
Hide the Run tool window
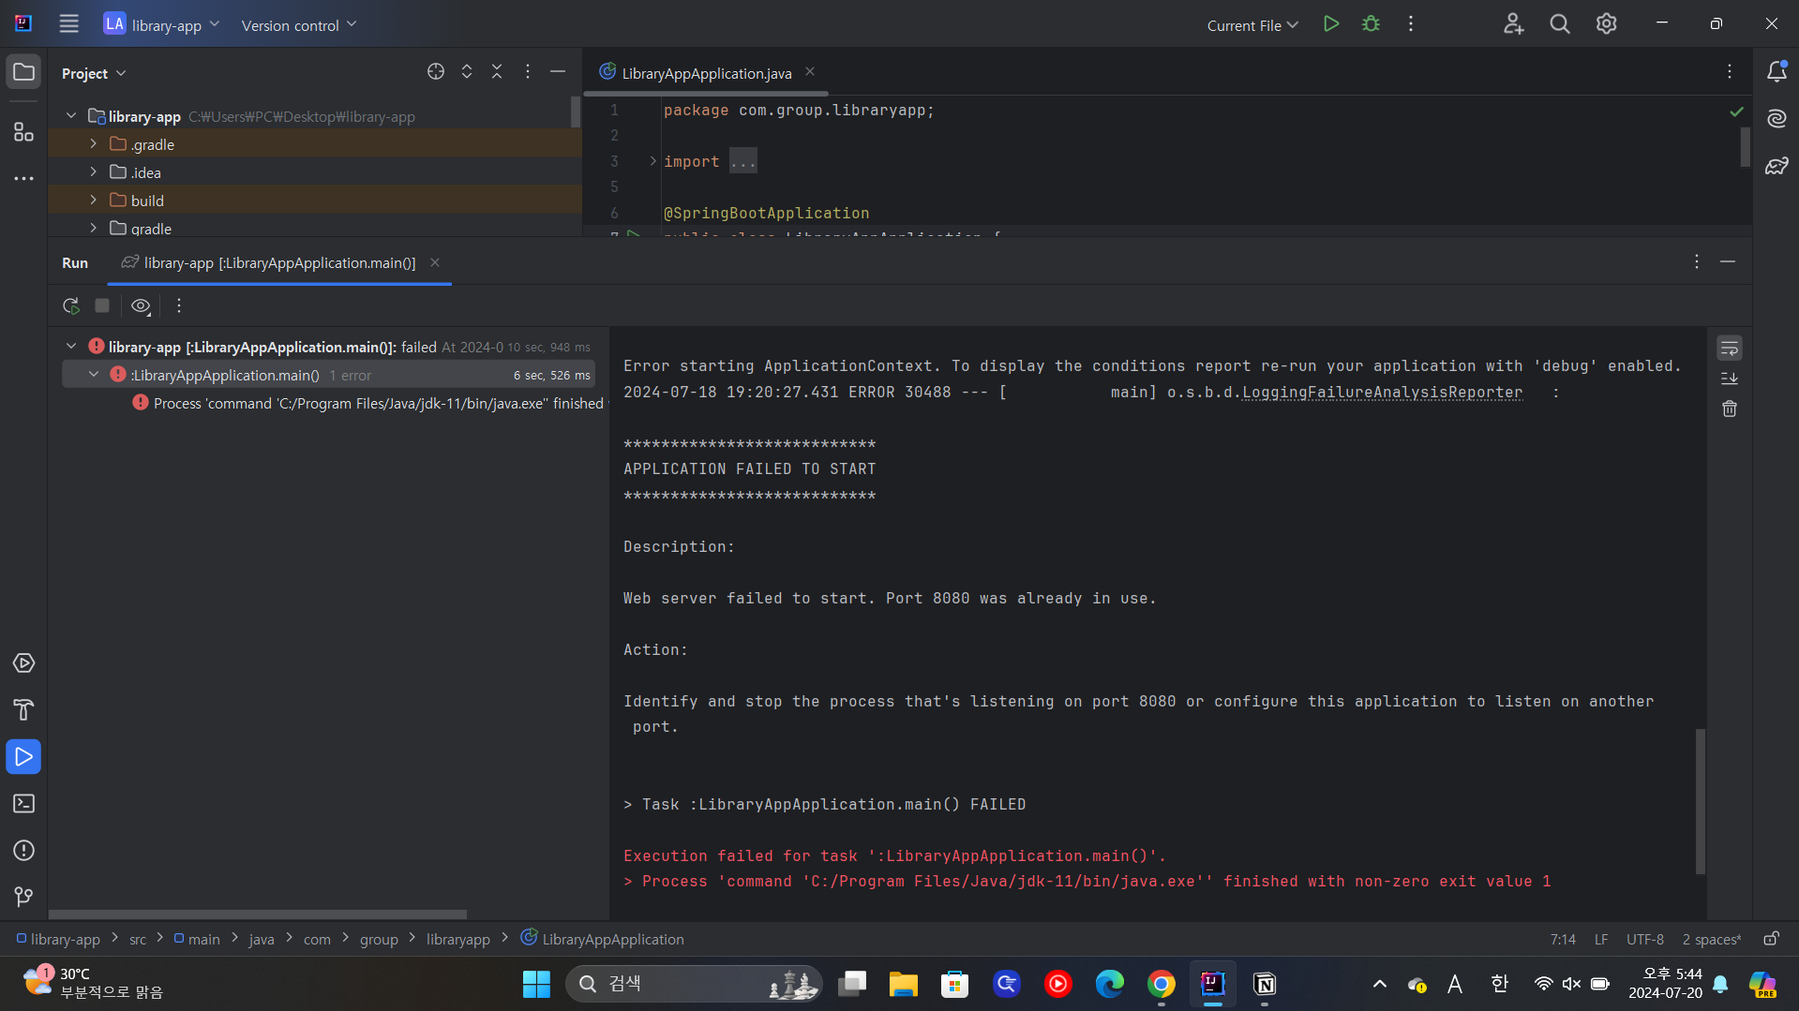pos(1728,262)
